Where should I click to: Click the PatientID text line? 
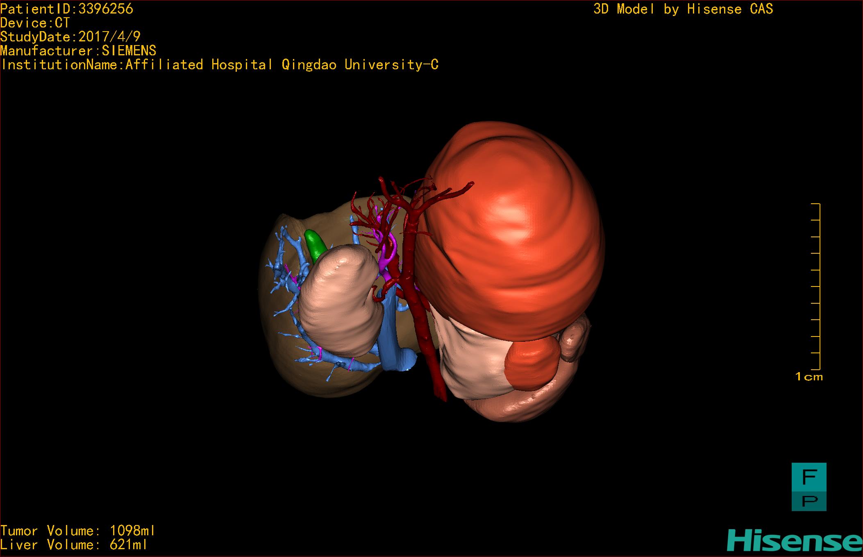tap(67, 9)
